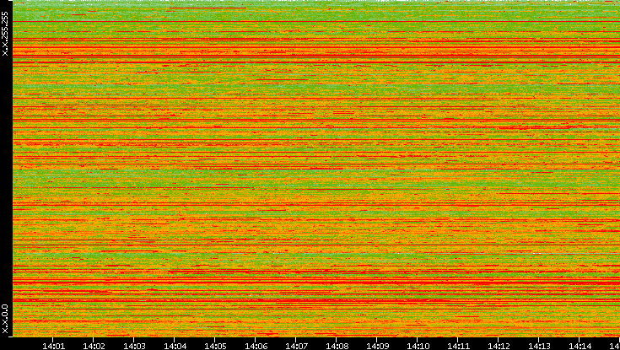Select the 14:02 time tick label
620x350 pixels.
(x=94, y=346)
